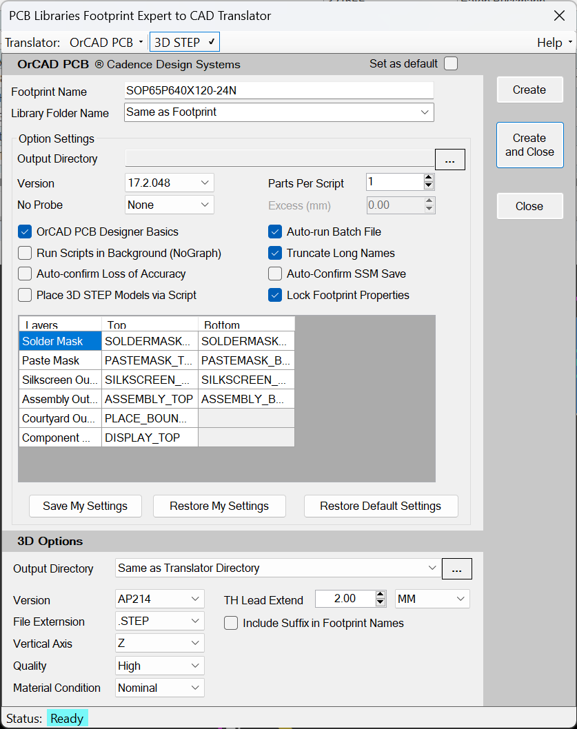
Task: Click the ASSEMBLY_TOP cell
Action: point(150,399)
